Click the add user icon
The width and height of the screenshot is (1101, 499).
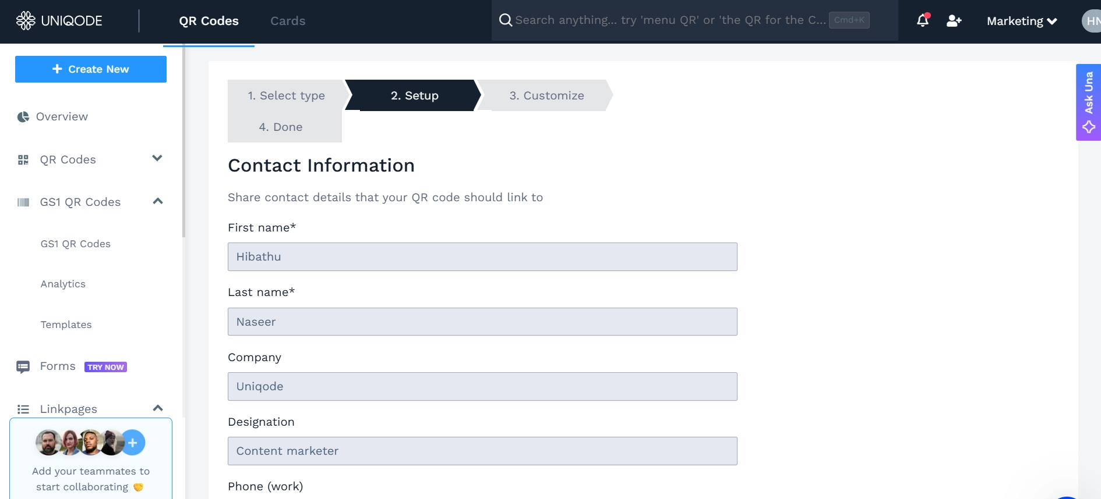pos(954,21)
